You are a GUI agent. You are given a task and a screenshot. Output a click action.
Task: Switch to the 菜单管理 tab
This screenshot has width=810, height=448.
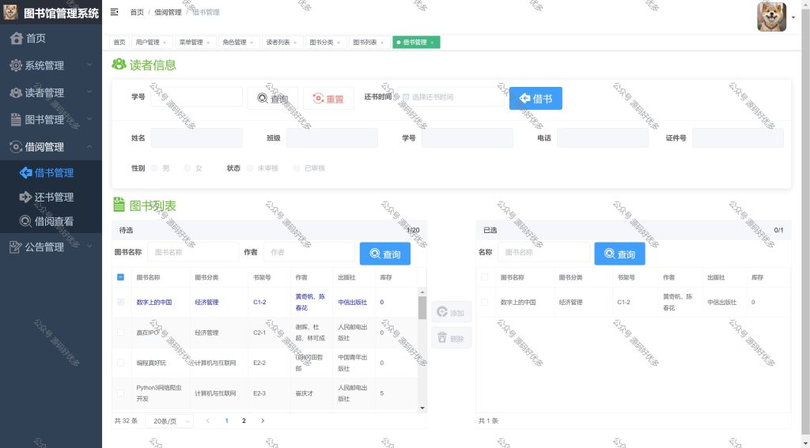[x=195, y=43]
